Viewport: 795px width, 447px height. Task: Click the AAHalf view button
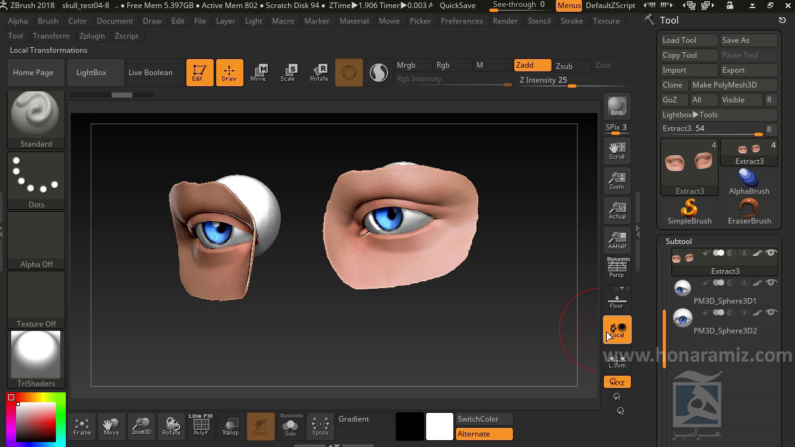coord(617,240)
